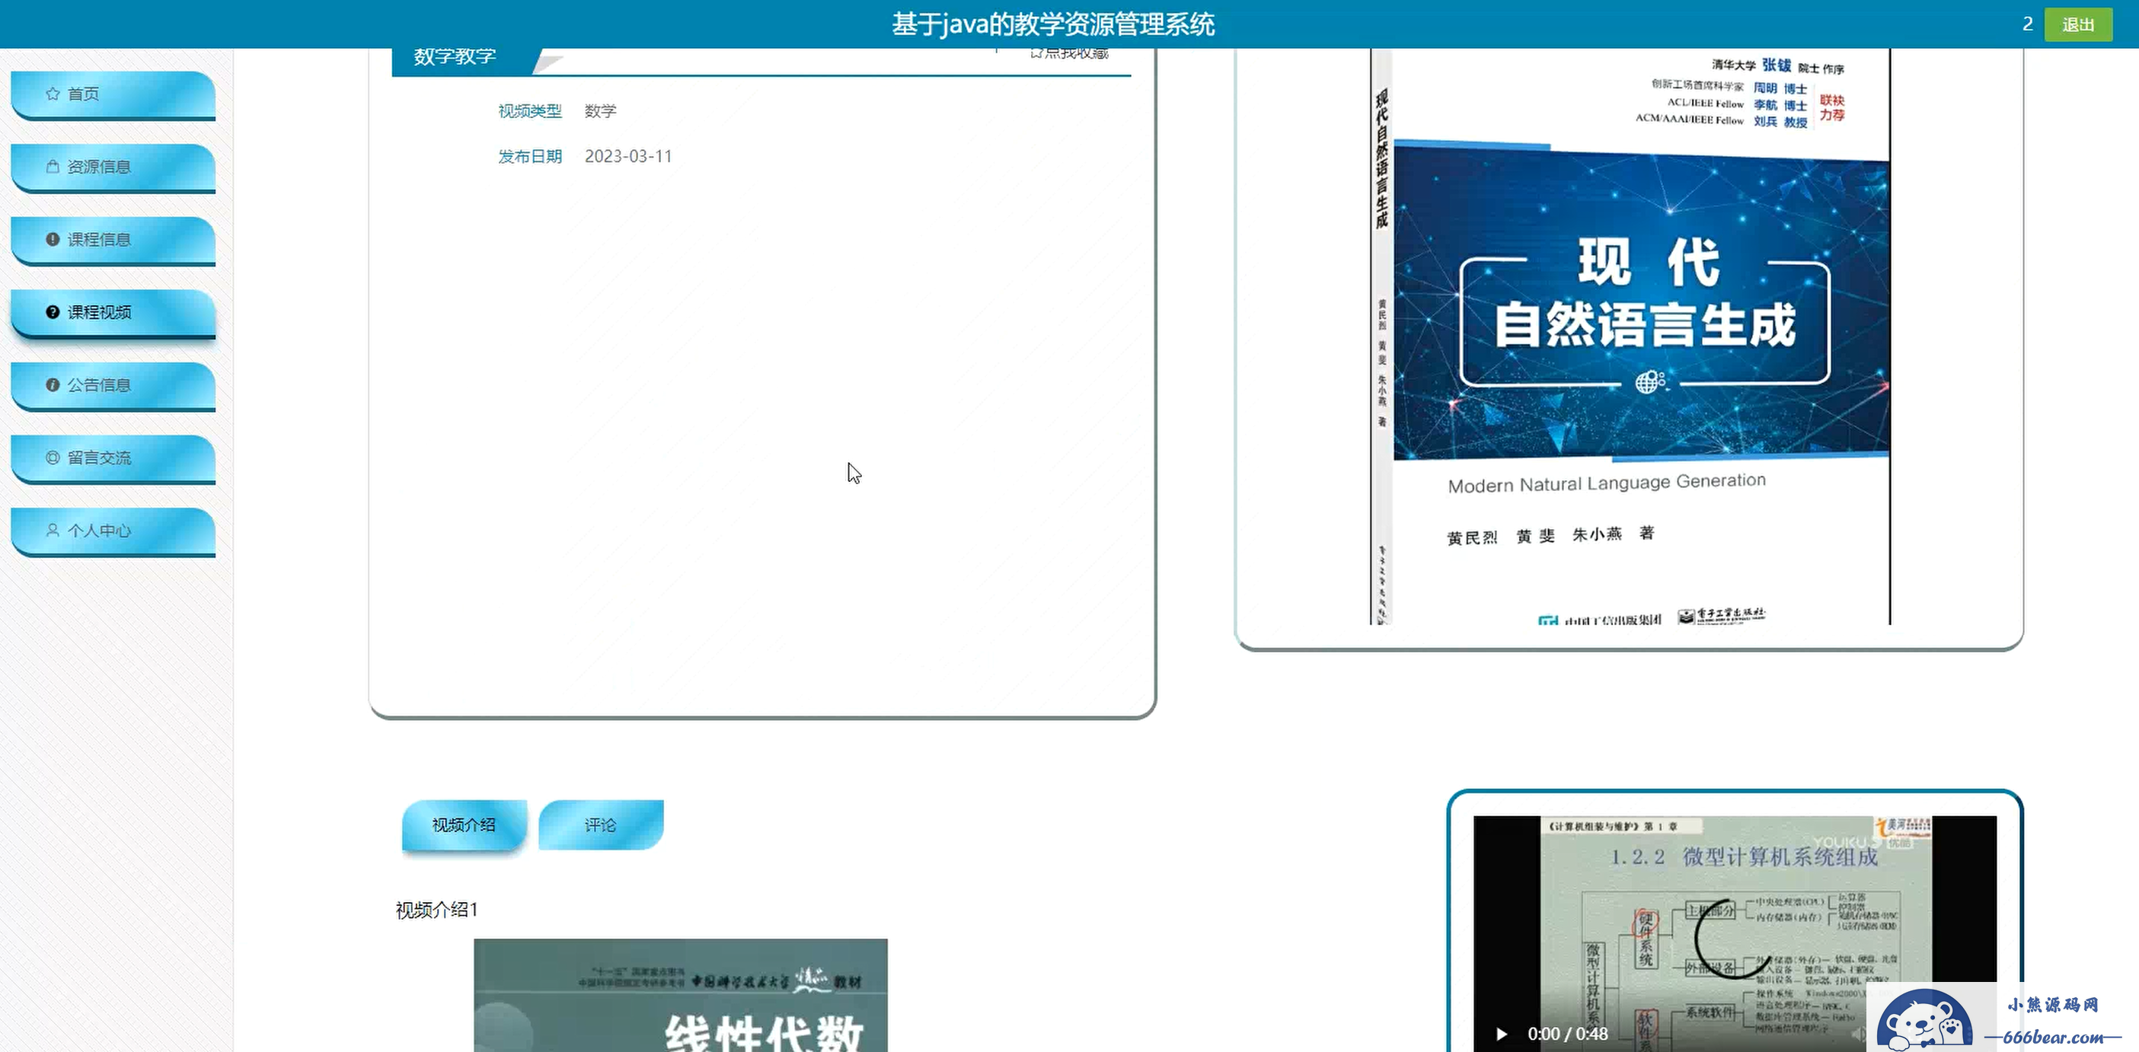This screenshot has height=1052, width=2139.
Task: Click the bag icon beside 资源信息
Action: (53, 166)
